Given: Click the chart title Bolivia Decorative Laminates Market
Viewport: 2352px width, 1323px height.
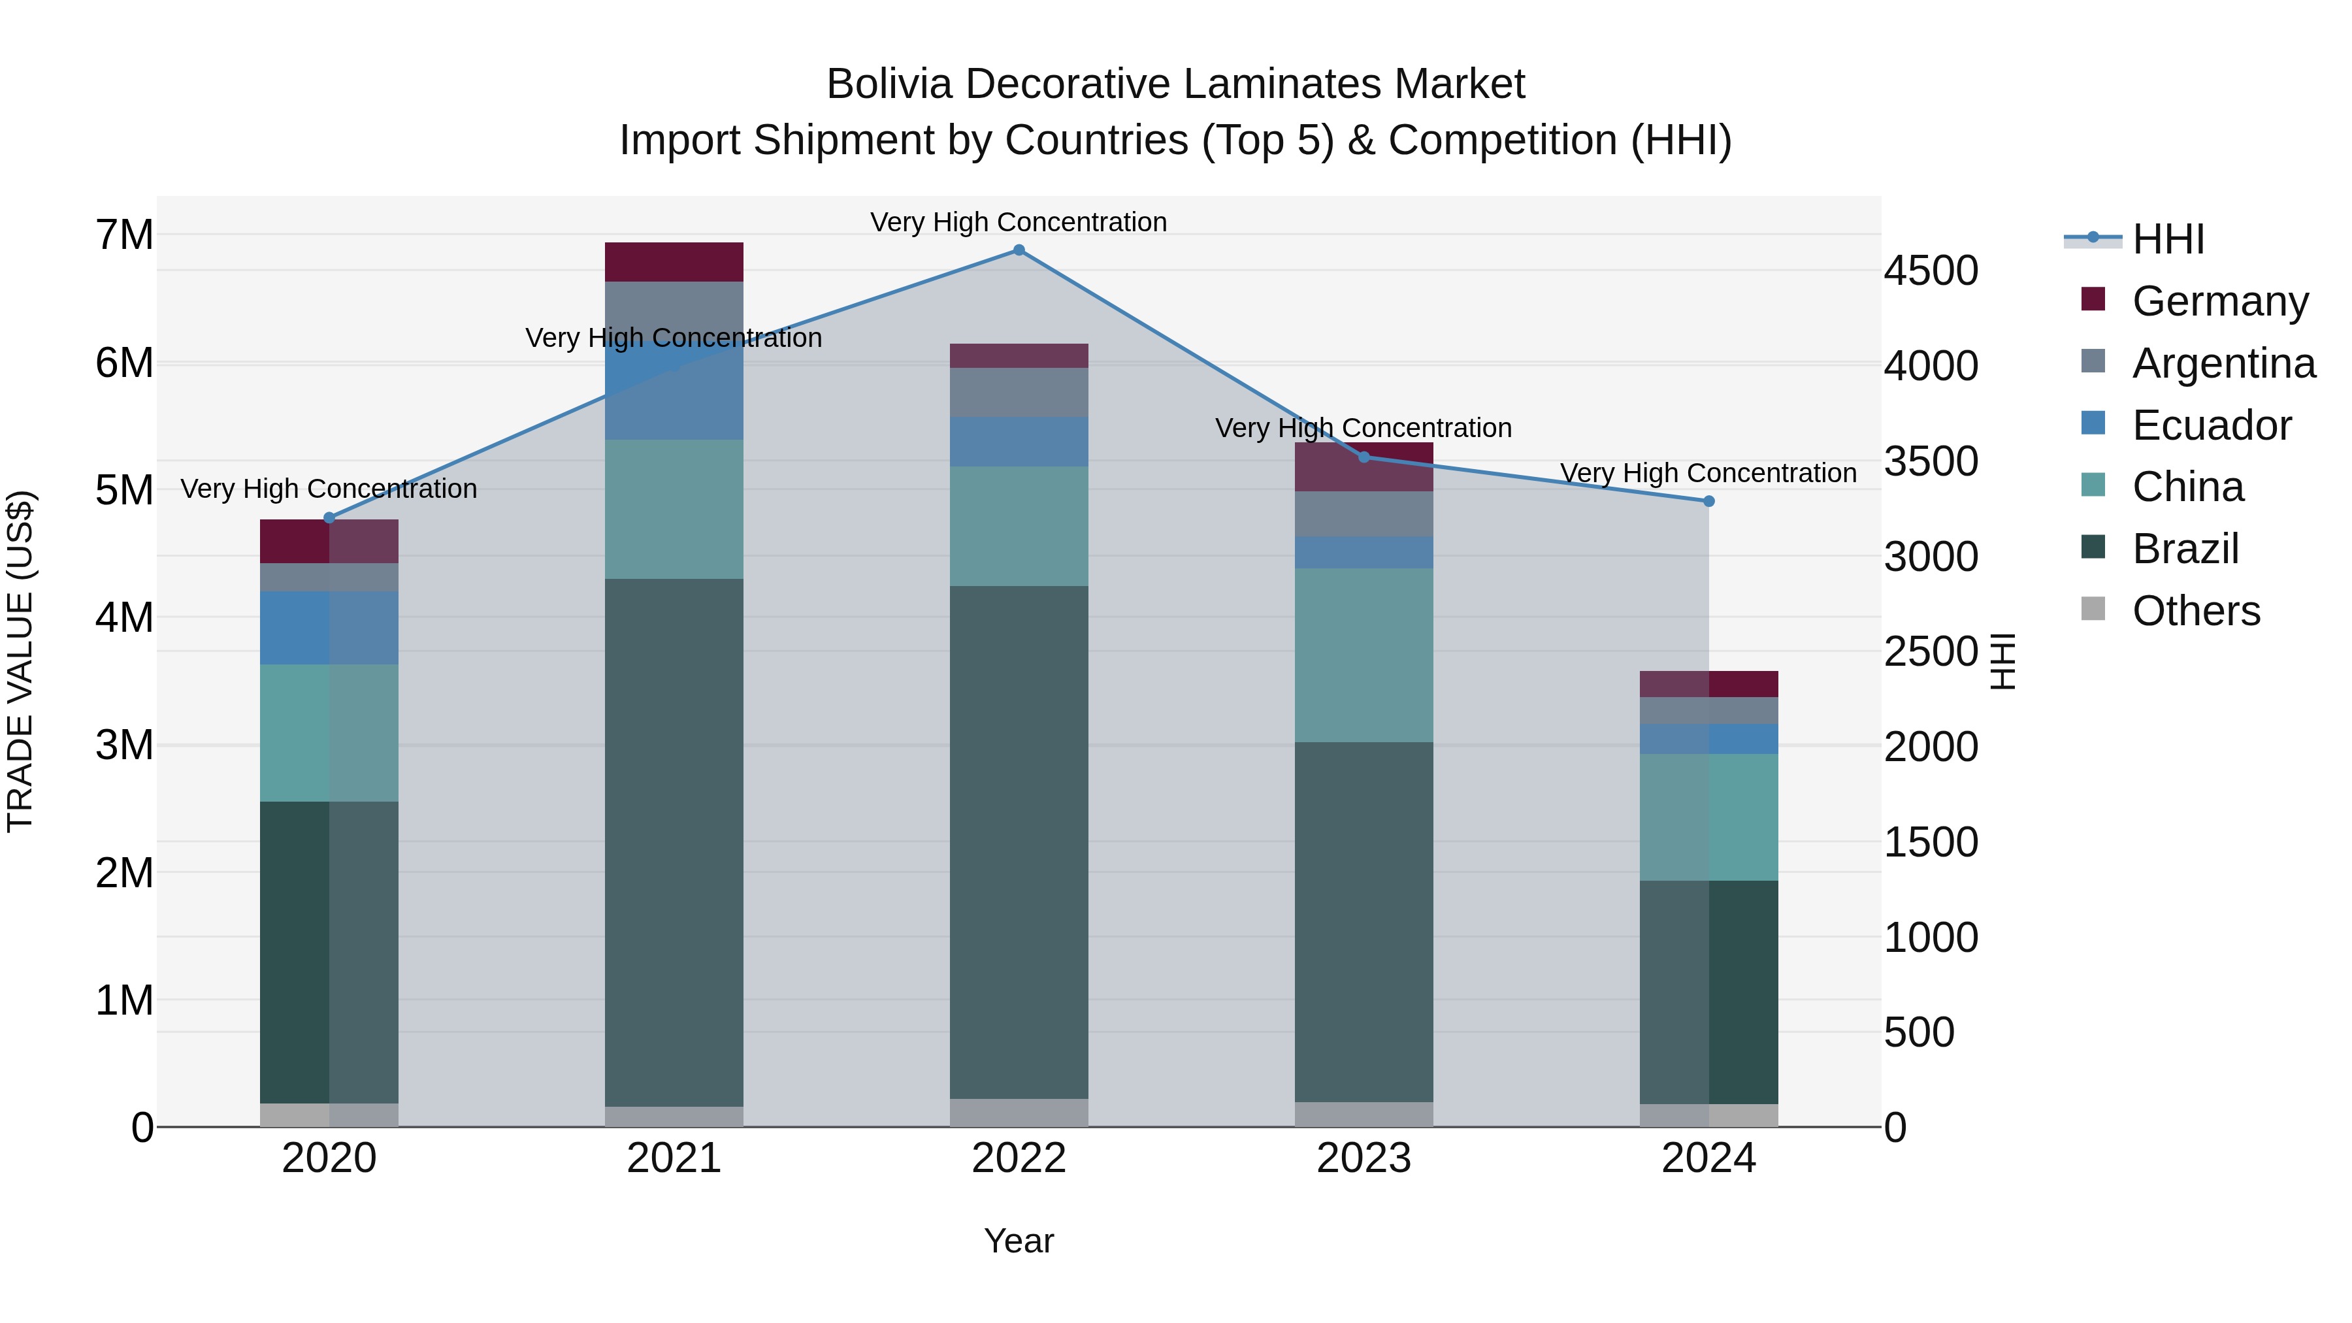Looking at the screenshot, I should tap(1176, 84).
